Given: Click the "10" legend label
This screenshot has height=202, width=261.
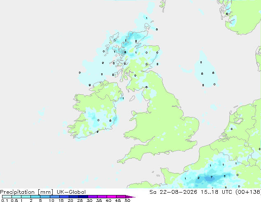Looking at the screenshot, I should [51, 200].
